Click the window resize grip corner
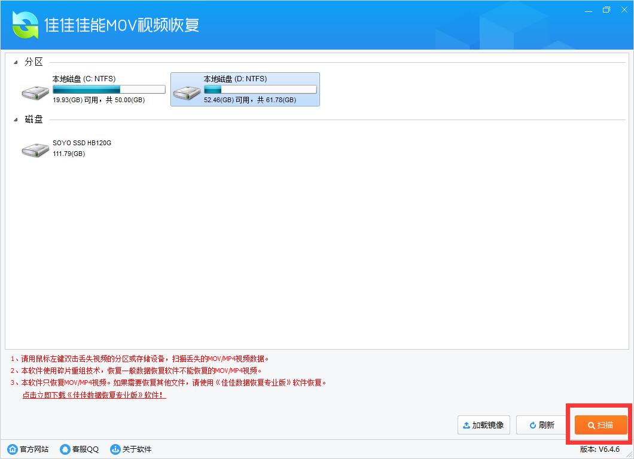 [630, 455]
